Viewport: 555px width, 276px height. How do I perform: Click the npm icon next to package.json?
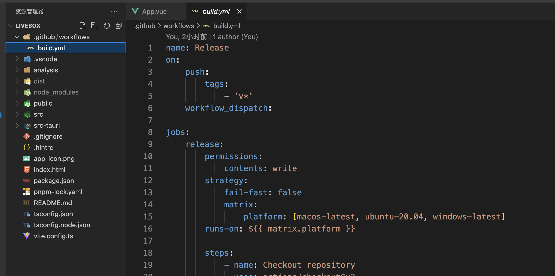pyautogui.click(x=27, y=180)
